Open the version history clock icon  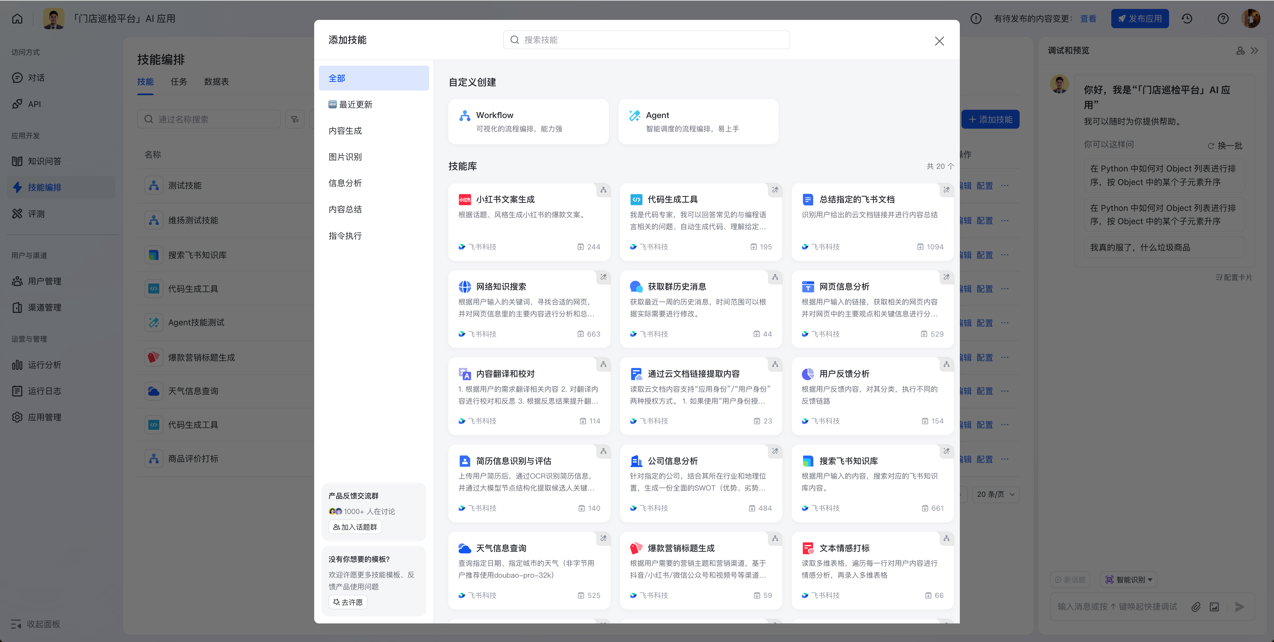click(x=1187, y=19)
